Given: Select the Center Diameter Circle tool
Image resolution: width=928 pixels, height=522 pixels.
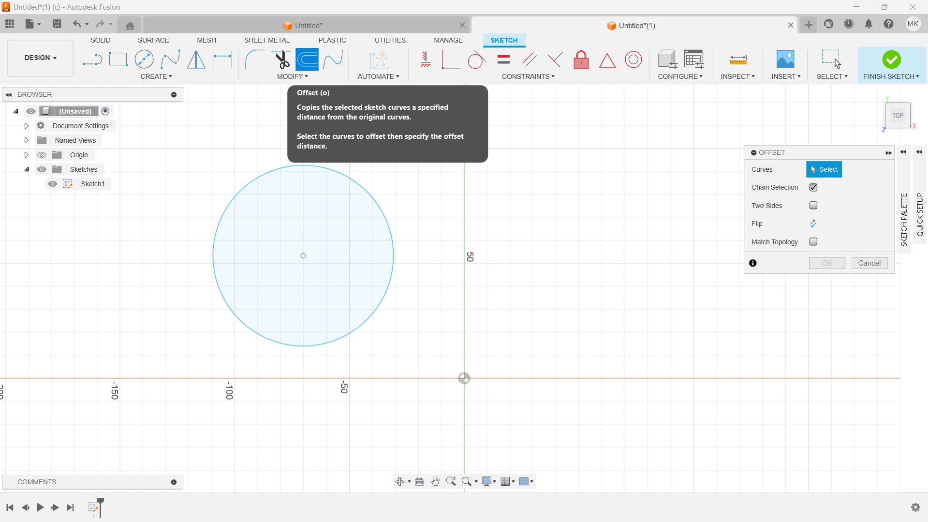Looking at the screenshot, I should coord(144,60).
